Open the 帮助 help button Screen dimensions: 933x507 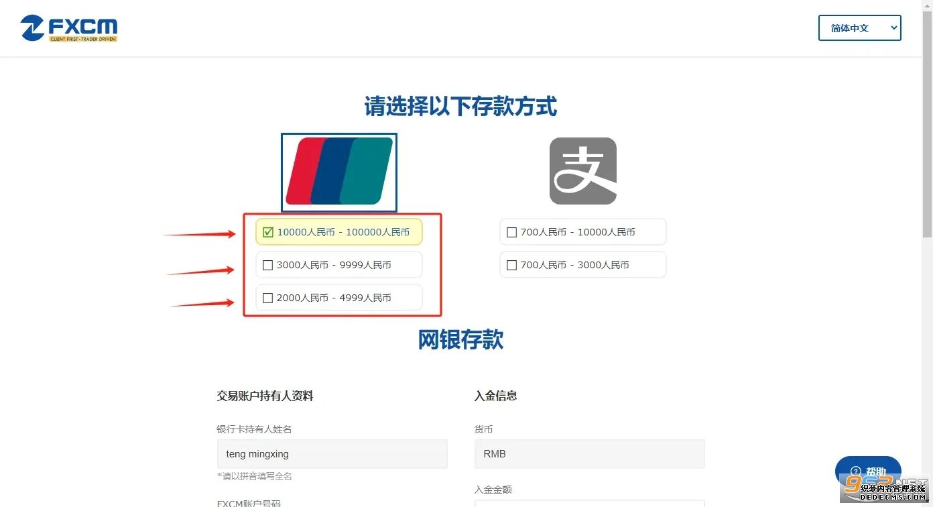(x=868, y=471)
